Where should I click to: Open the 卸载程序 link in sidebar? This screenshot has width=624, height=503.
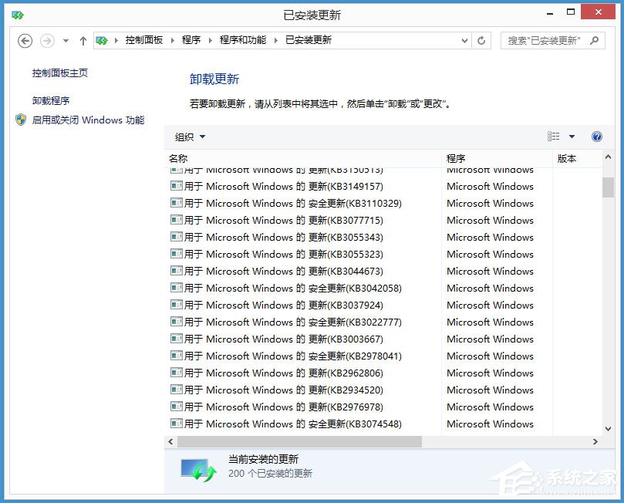50,100
